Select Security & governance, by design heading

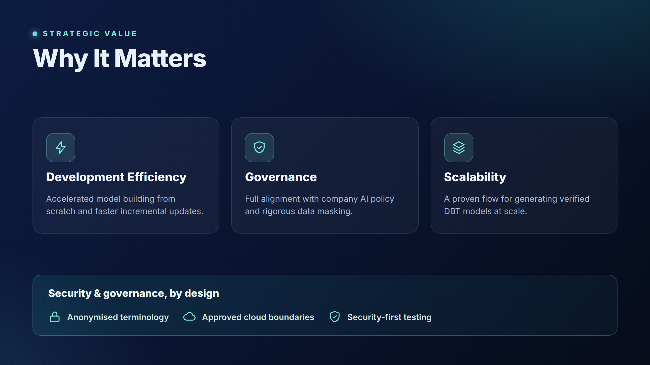134,293
